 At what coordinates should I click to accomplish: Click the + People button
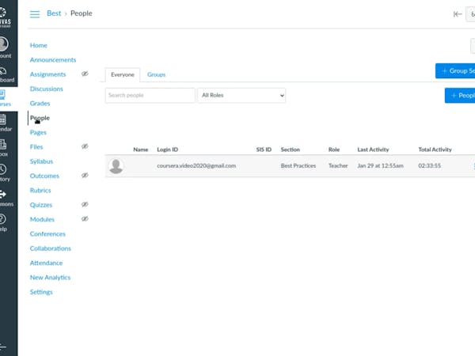(460, 96)
